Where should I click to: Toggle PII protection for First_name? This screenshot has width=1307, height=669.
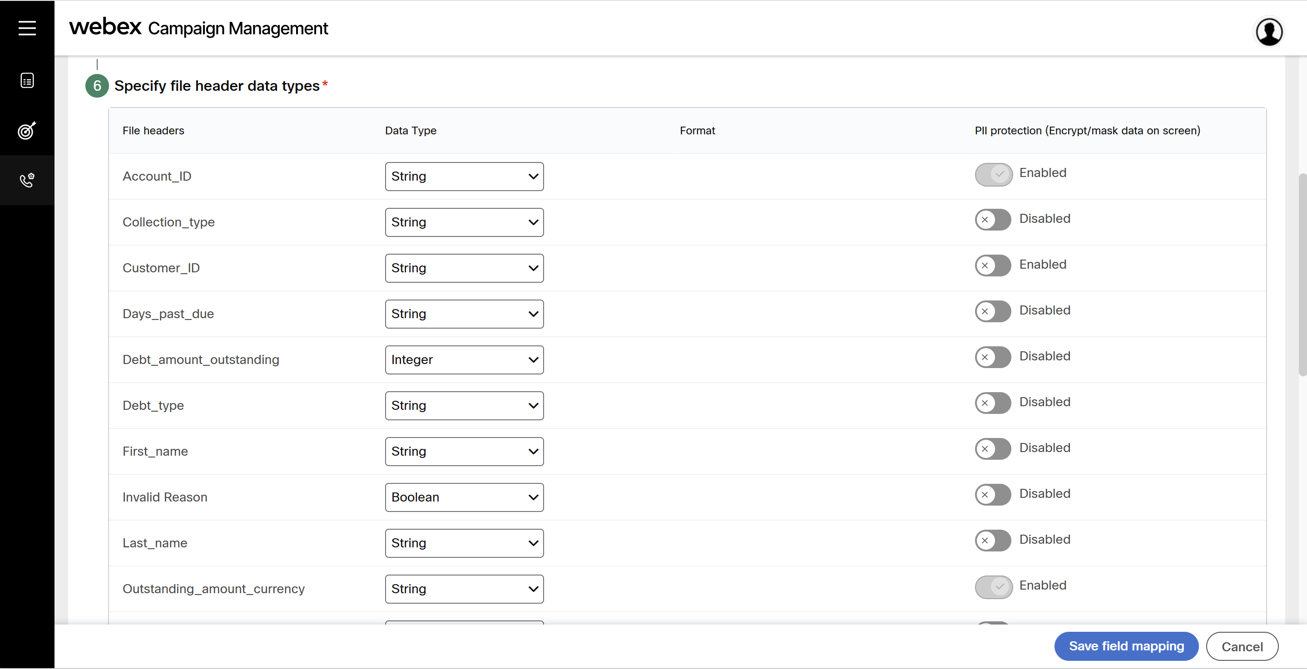point(993,449)
